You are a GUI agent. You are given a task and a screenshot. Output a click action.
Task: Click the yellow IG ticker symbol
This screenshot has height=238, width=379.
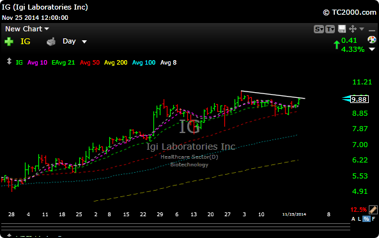pyautogui.click(x=26, y=42)
